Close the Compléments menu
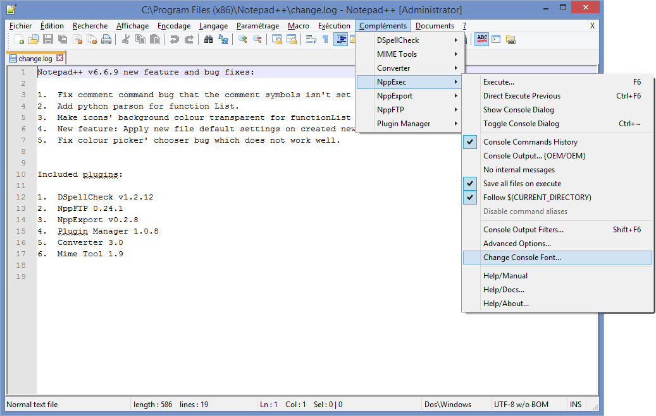The image size is (656, 416). 383,26
